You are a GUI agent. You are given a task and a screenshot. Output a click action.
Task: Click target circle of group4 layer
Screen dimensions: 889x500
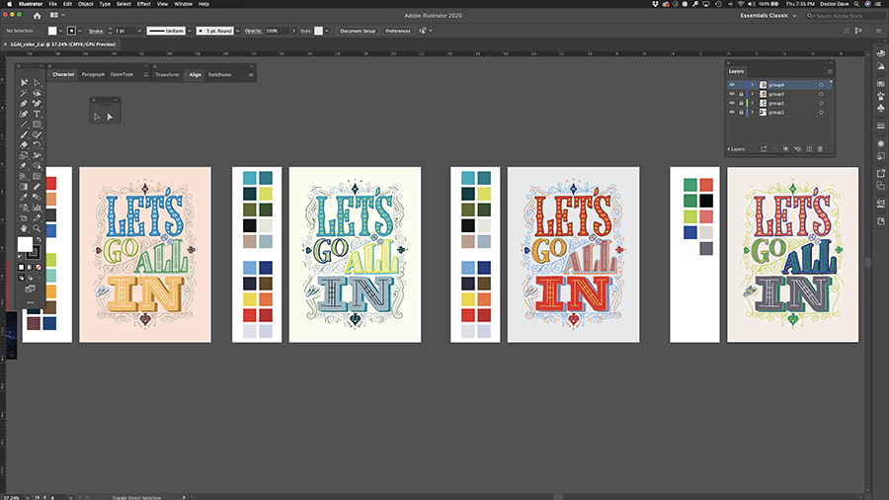(x=821, y=84)
